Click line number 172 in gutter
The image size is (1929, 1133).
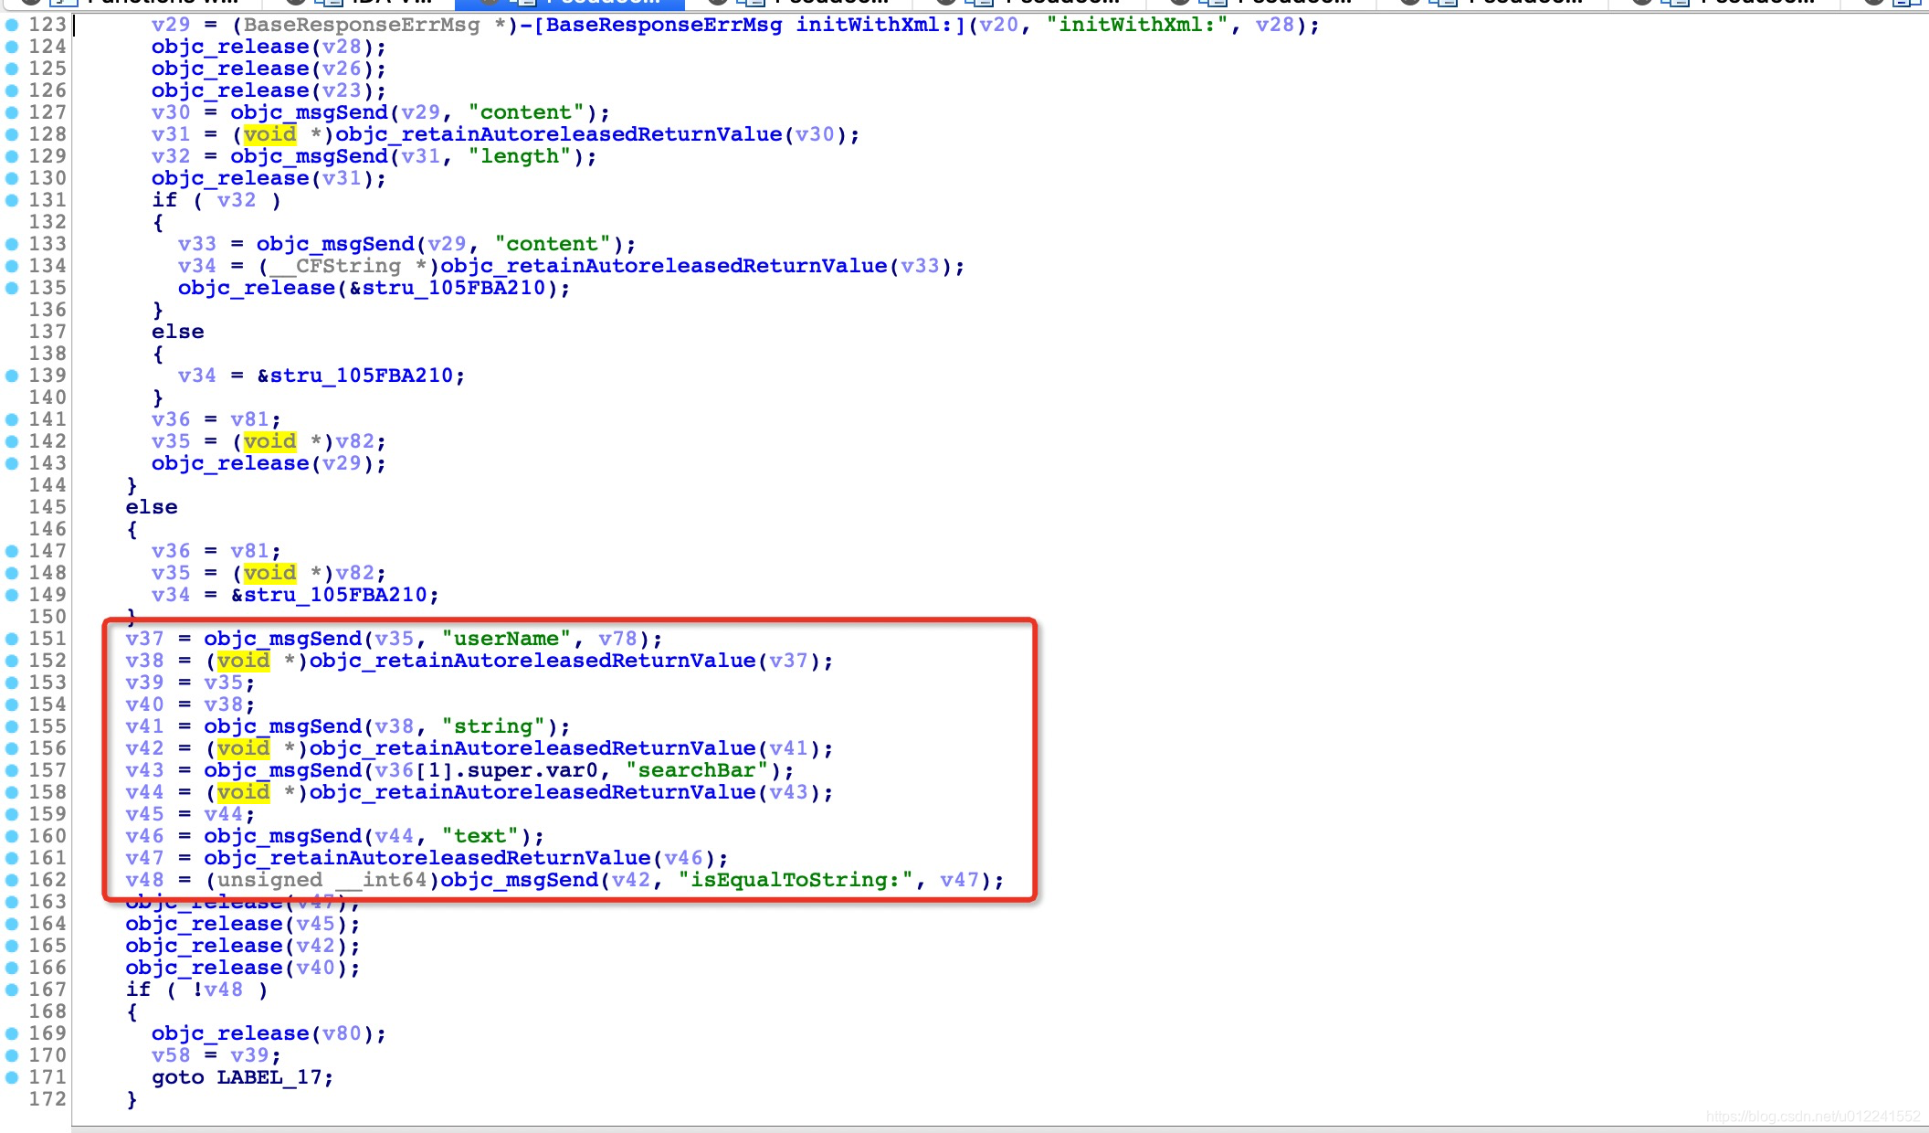[47, 1099]
